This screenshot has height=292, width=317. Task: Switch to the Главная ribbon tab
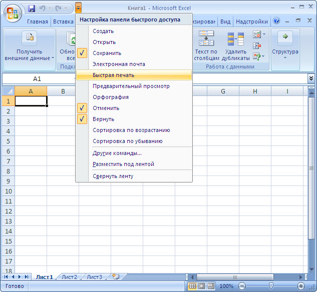(x=38, y=21)
